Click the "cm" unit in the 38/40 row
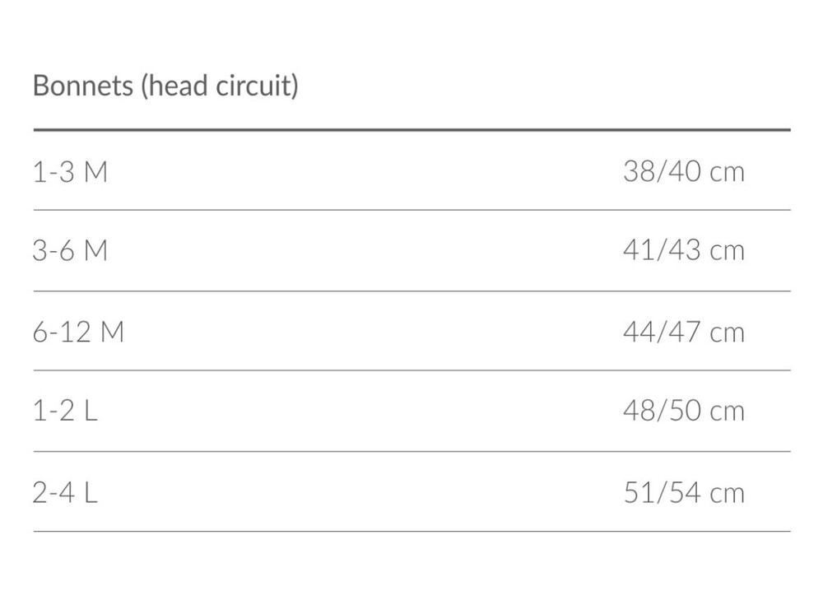Viewport: 823px width, 614px height. (727, 173)
